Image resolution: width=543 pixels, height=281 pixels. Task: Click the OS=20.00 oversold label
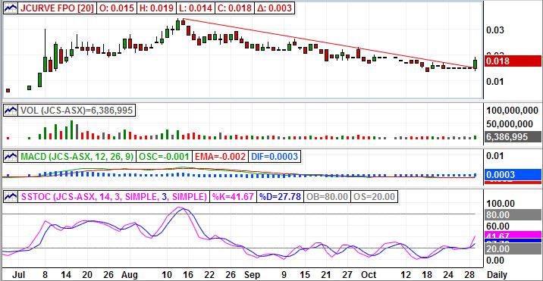[x=374, y=197]
